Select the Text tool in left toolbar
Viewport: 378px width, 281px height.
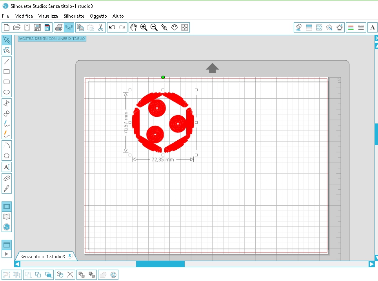[x=7, y=167]
